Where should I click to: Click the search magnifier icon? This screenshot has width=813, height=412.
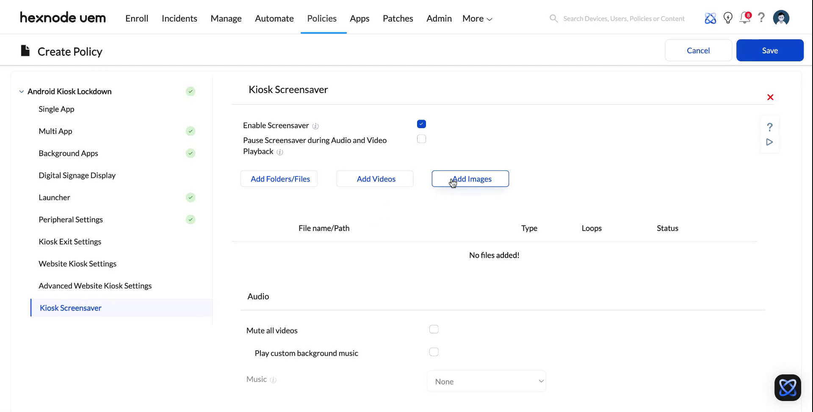tap(553, 18)
